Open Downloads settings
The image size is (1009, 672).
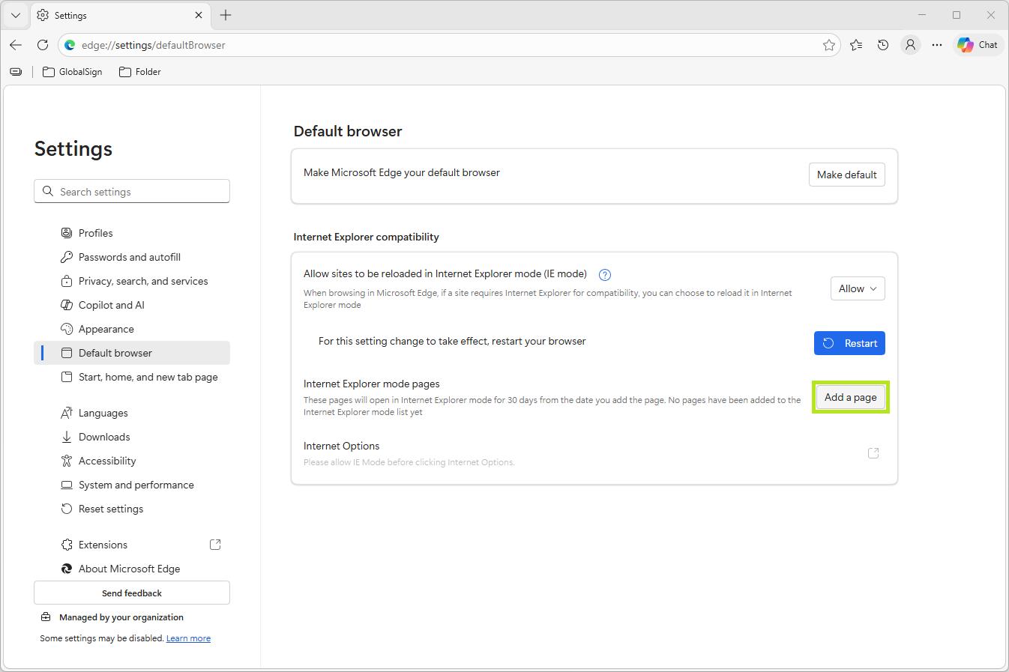pyautogui.click(x=132, y=437)
